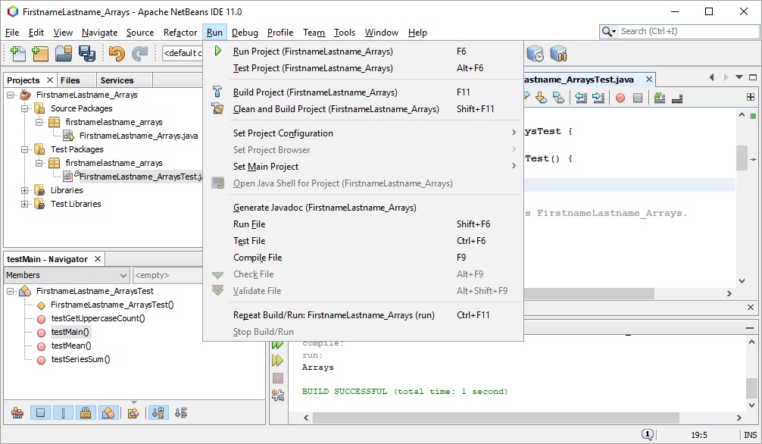Toggle Show Fields button in Navigator
Viewport: 762px width, 444px height.
point(40,413)
